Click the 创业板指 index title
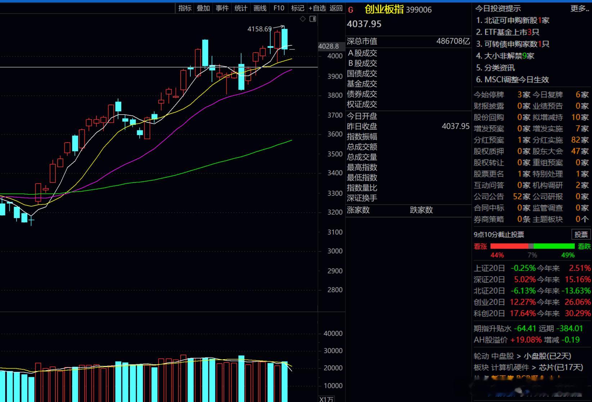Viewport: 592px width, 402px height. [384, 9]
